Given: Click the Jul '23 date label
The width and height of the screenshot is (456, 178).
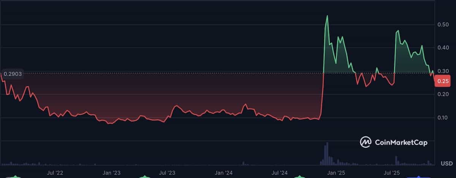Looking at the screenshot, I should [x=167, y=173].
